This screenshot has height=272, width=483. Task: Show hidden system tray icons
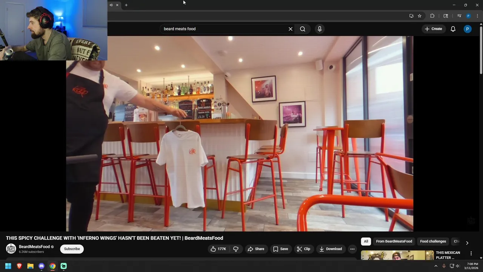click(436, 266)
